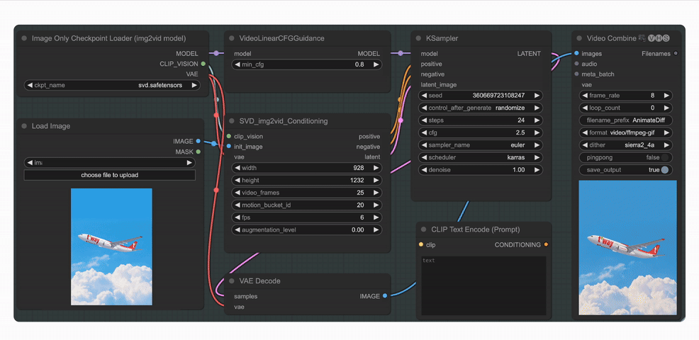Open the scheduler karras dropdown
Image resolution: width=699 pixels, height=340 pixels.
coord(480,157)
